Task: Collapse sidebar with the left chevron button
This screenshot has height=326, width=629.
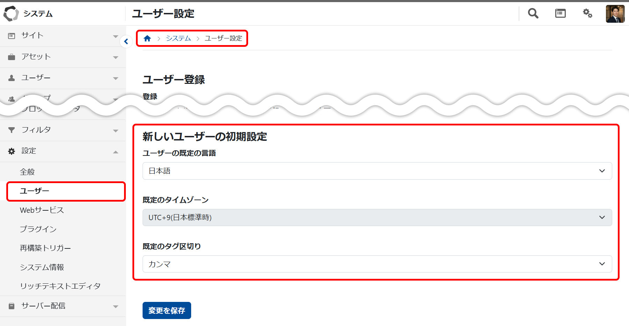Action: pyautogui.click(x=126, y=42)
